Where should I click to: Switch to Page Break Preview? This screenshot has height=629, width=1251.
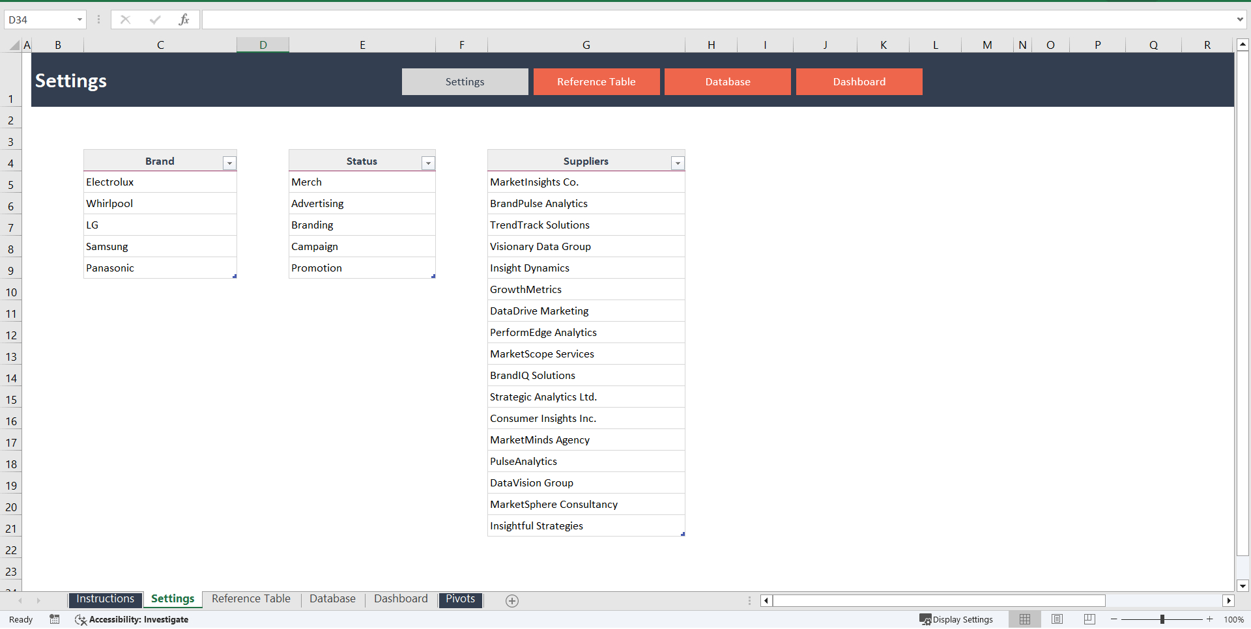click(x=1089, y=619)
